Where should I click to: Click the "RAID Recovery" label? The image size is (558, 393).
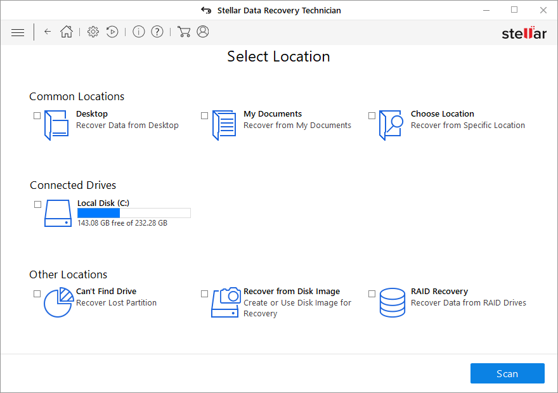(439, 292)
